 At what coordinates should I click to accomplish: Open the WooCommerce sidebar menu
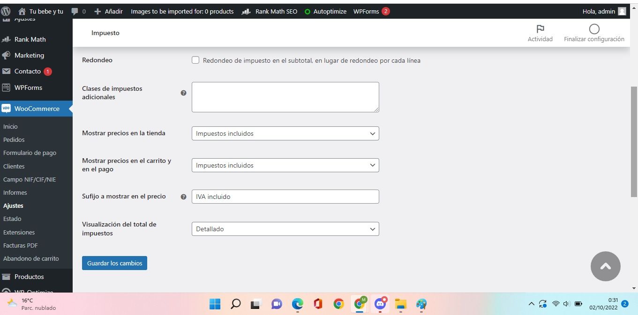(37, 109)
